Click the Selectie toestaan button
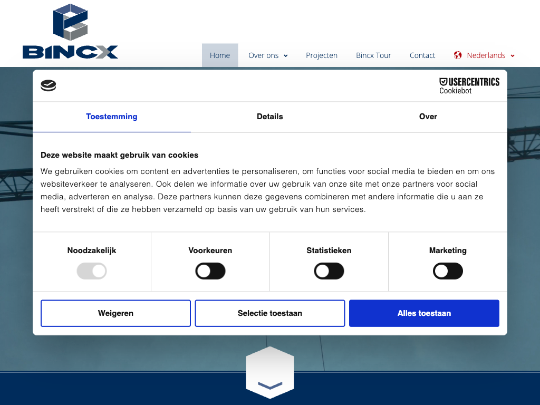Viewport: 540px width, 405px height. pyautogui.click(x=270, y=313)
